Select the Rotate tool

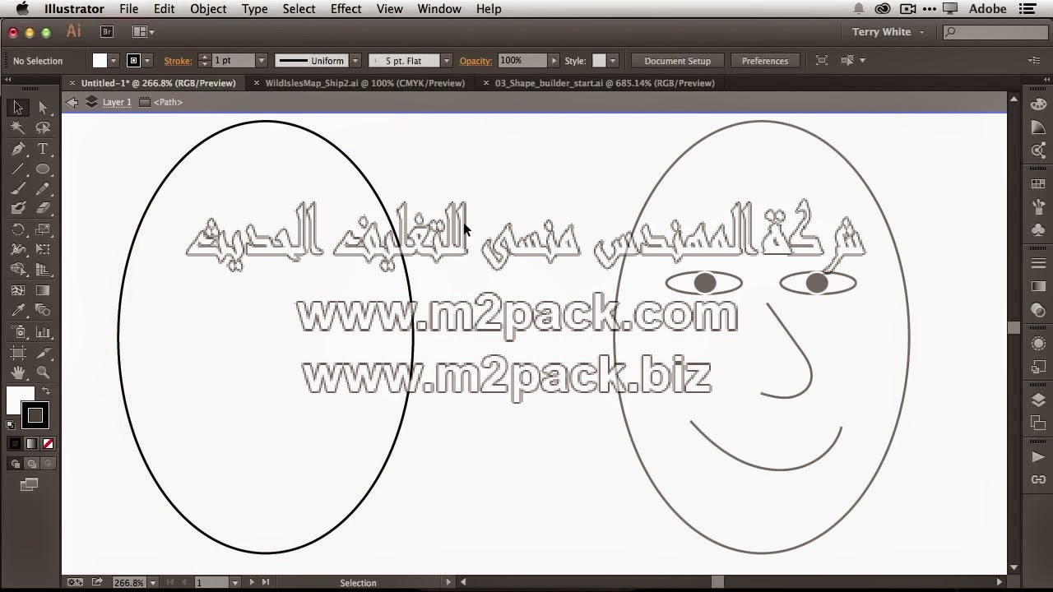[x=18, y=229]
